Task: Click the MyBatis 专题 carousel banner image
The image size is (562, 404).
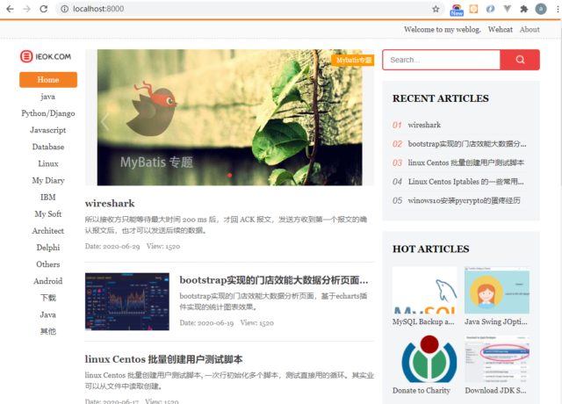Action: [229, 117]
